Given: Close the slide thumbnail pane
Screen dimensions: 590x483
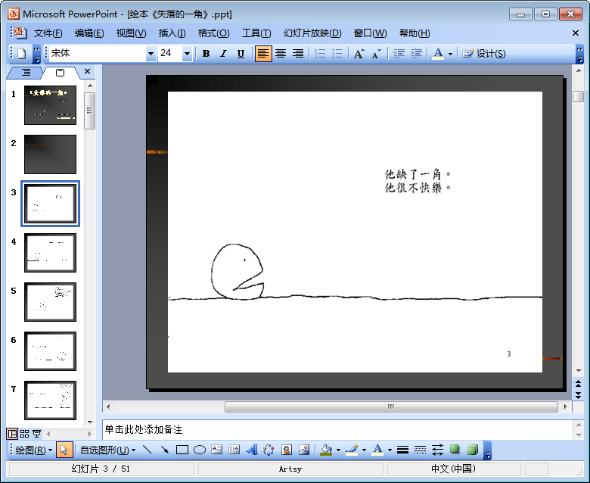Looking at the screenshot, I should [x=87, y=71].
